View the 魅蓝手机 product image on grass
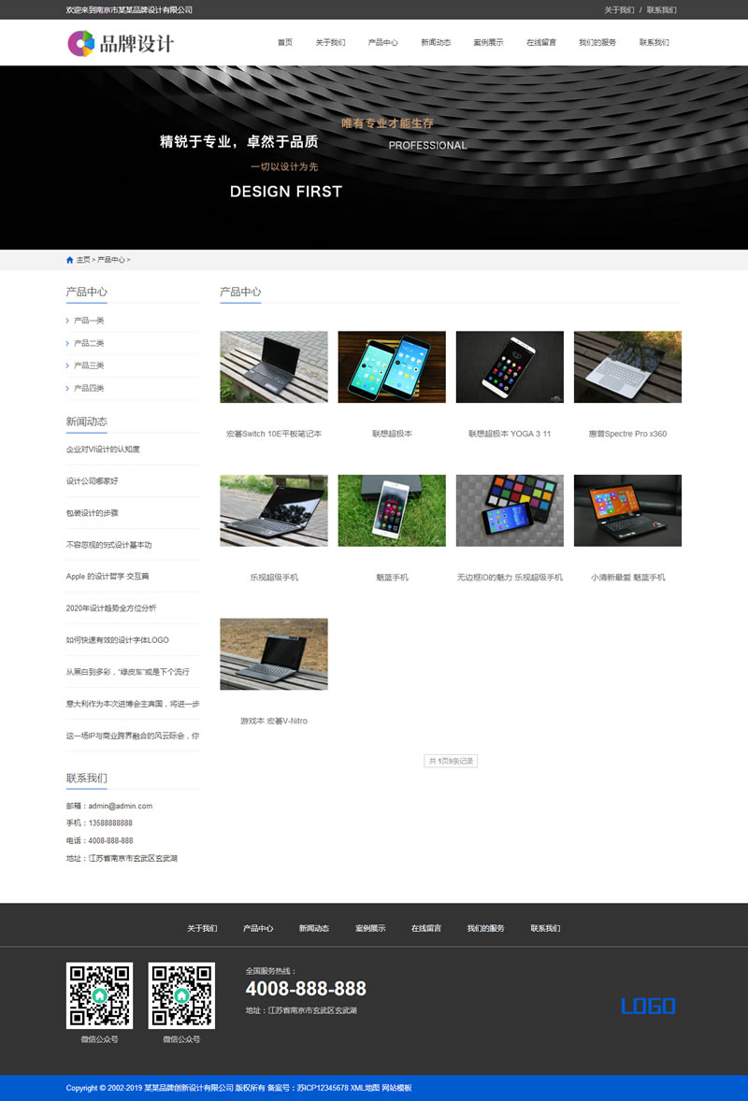The width and height of the screenshot is (748, 1101). tap(392, 510)
